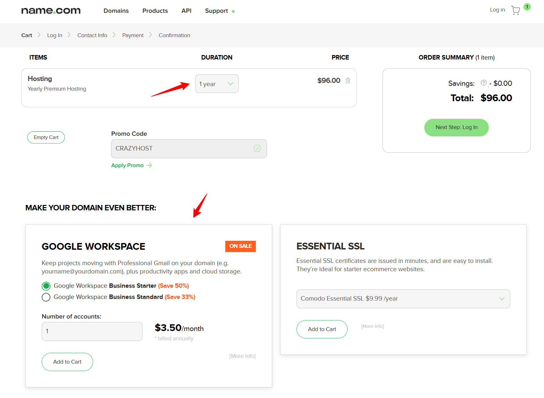Focus the Number of accounts field
Image resolution: width=544 pixels, height=398 pixels.
point(92,331)
